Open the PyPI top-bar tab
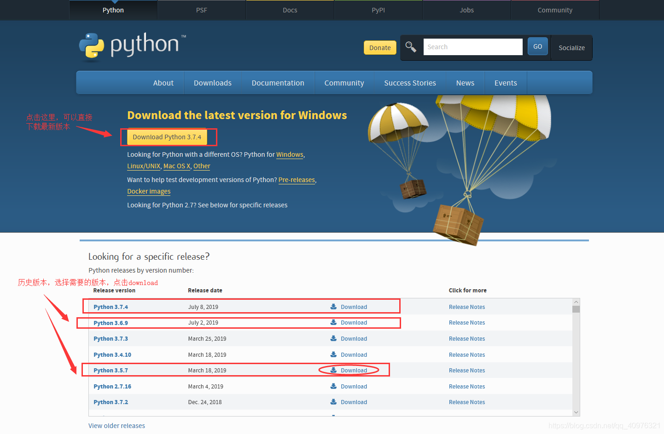 (379, 10)
